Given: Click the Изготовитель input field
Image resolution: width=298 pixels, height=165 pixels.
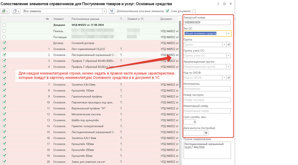Looking at the screenshot, I should tap(207, 89).
